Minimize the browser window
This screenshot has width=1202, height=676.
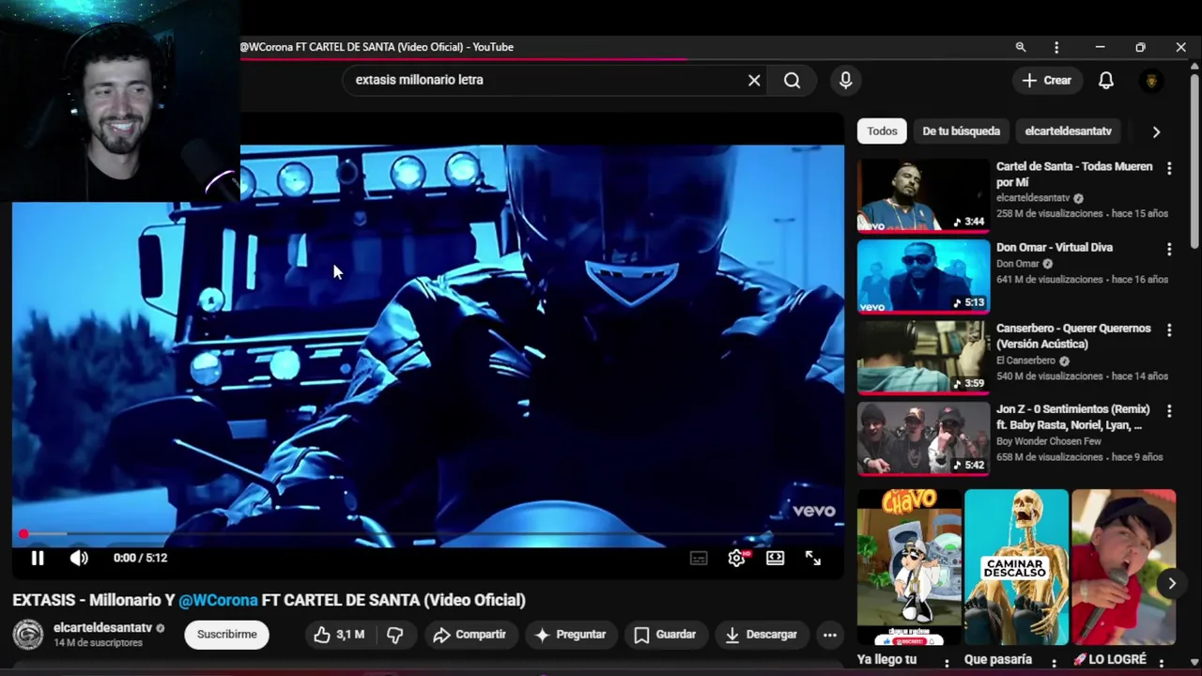[x=1100, y=47]
